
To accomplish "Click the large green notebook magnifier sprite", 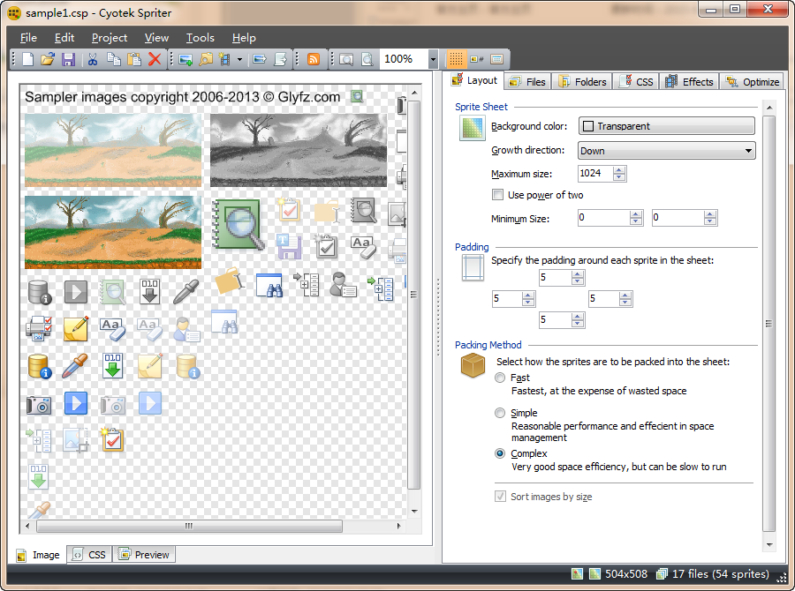I will [238, 224].
